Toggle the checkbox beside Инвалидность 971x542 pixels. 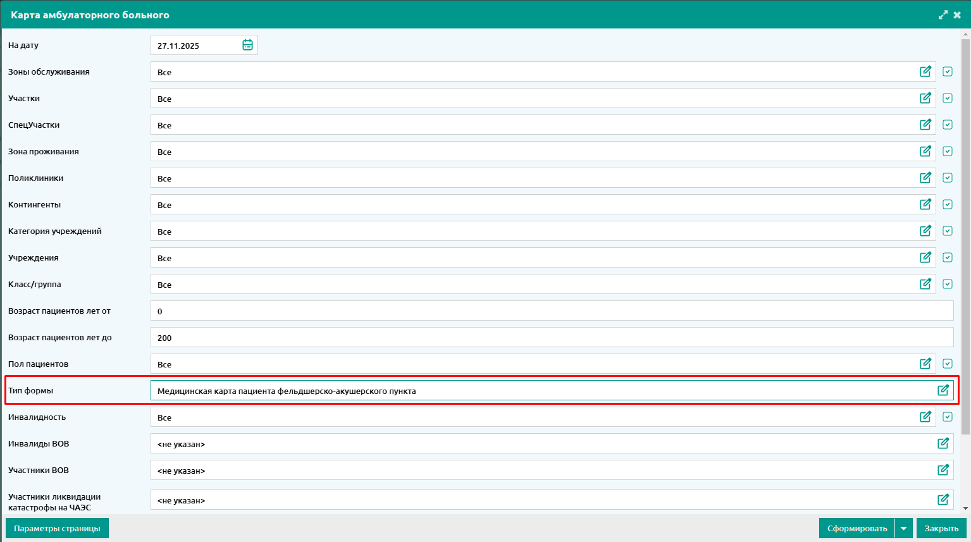click(948, 417)
